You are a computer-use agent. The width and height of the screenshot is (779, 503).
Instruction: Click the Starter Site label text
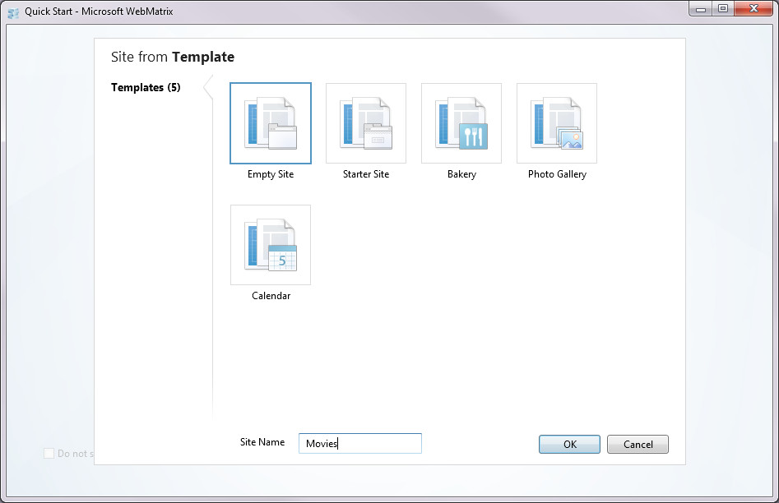(x=366, y=174)
